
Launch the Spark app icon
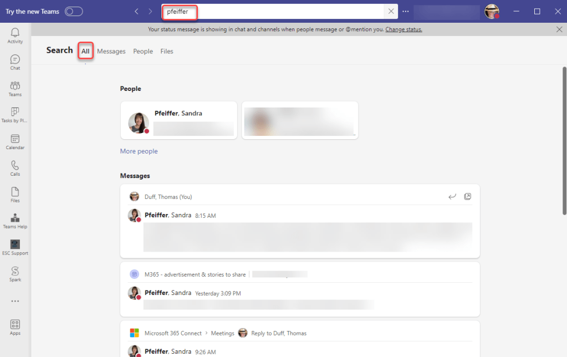15,274
